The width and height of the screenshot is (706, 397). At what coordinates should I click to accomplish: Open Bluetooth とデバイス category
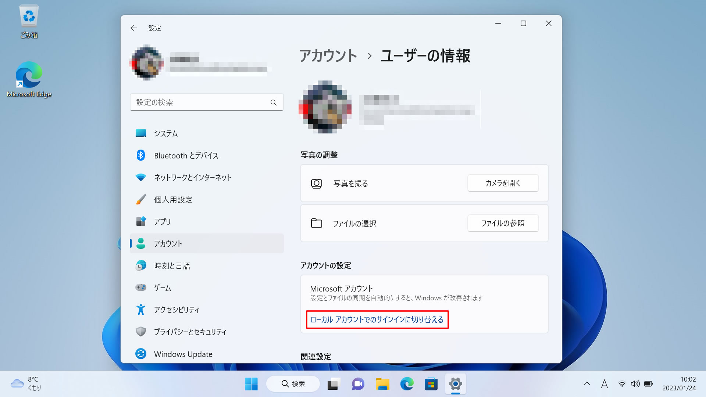tap(207, 155)
